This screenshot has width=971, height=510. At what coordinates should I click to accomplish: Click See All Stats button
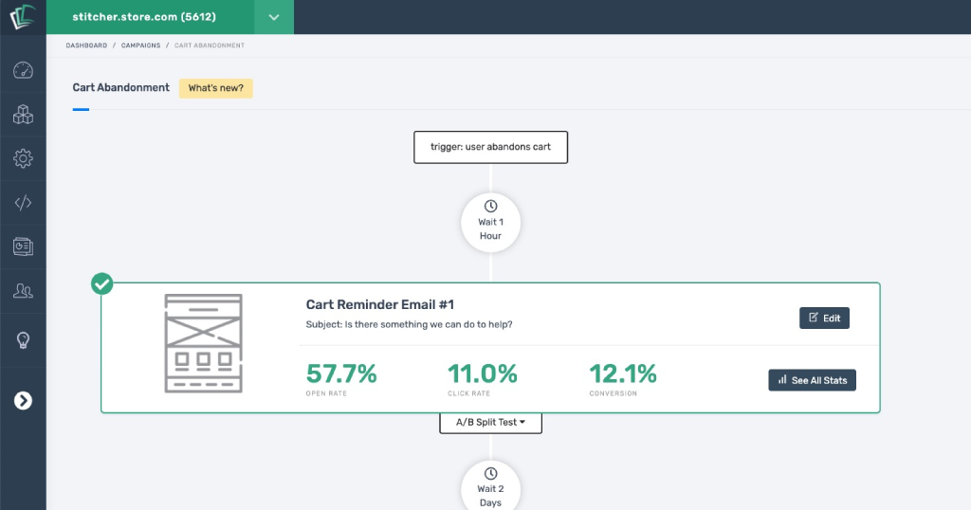[812, 380]
